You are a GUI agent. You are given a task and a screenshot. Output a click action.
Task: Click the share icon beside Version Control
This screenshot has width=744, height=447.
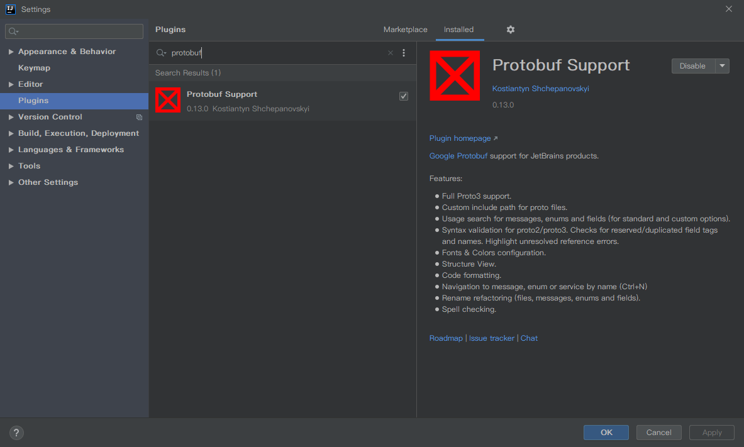click(x=139, y=117)
